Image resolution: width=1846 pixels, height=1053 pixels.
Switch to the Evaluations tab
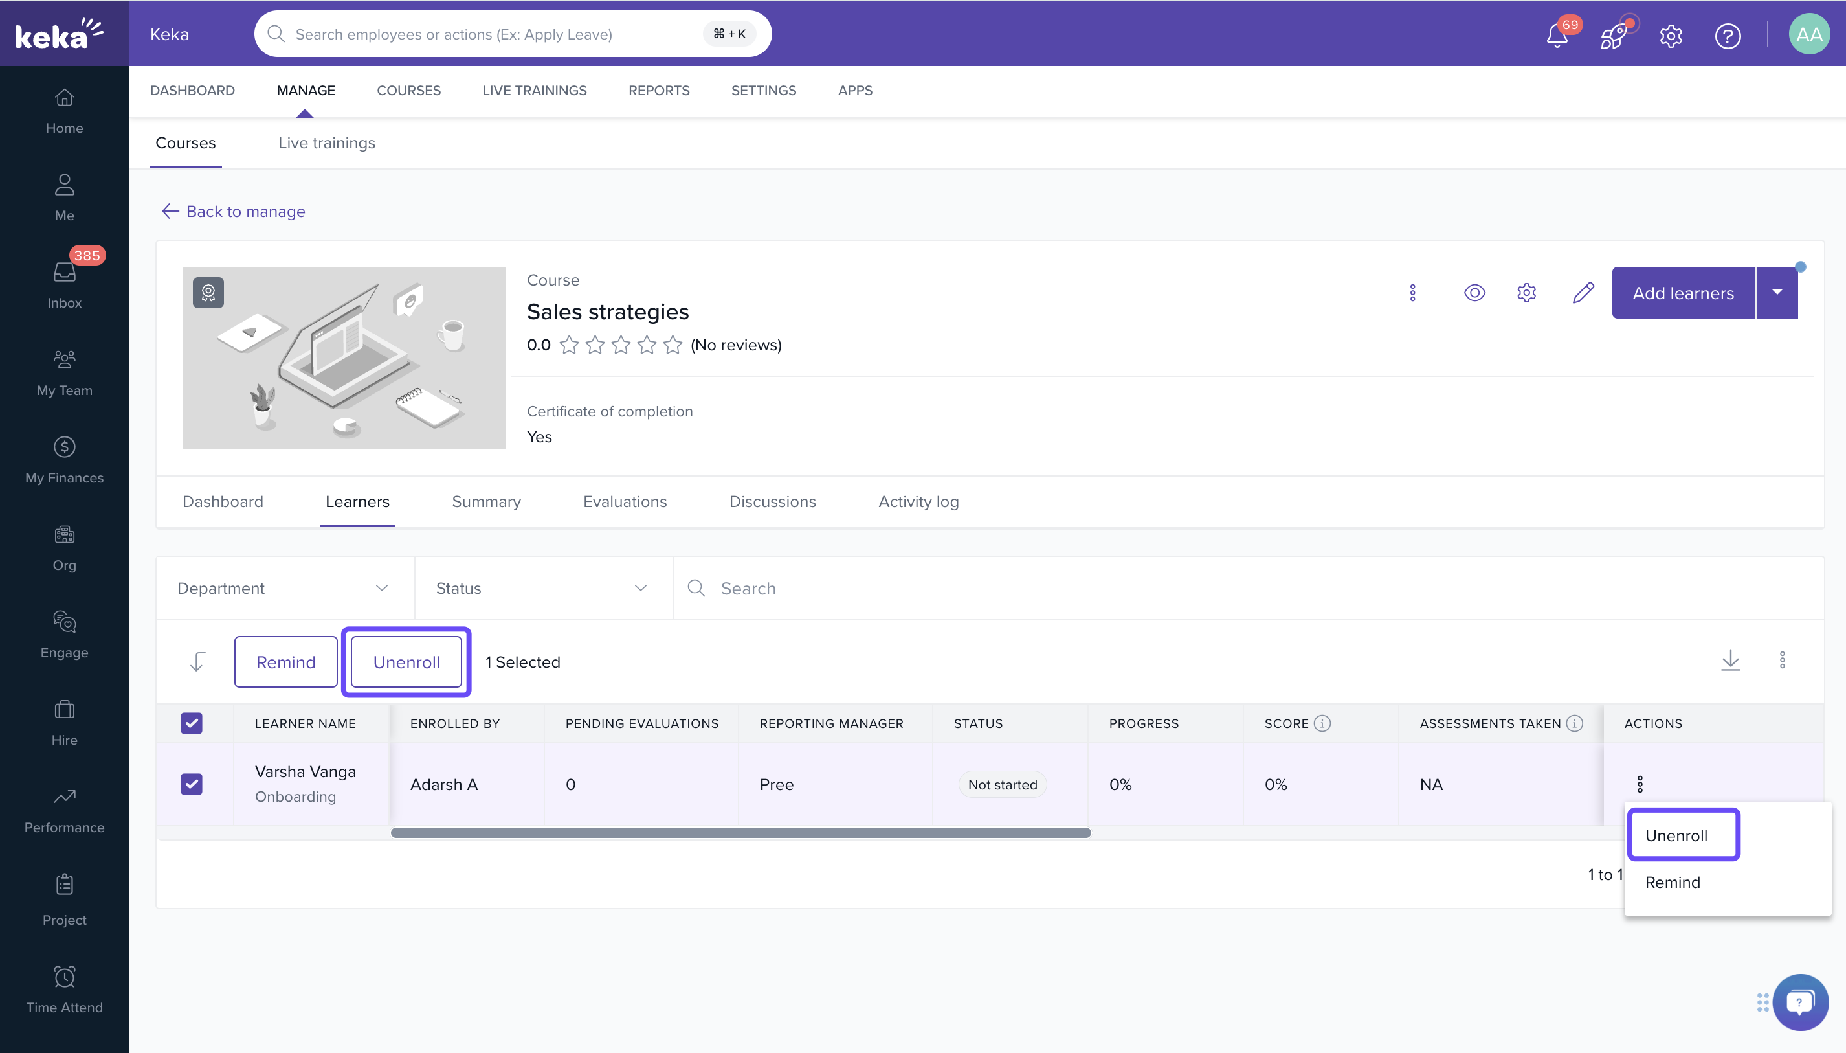[x=625, y=502]
